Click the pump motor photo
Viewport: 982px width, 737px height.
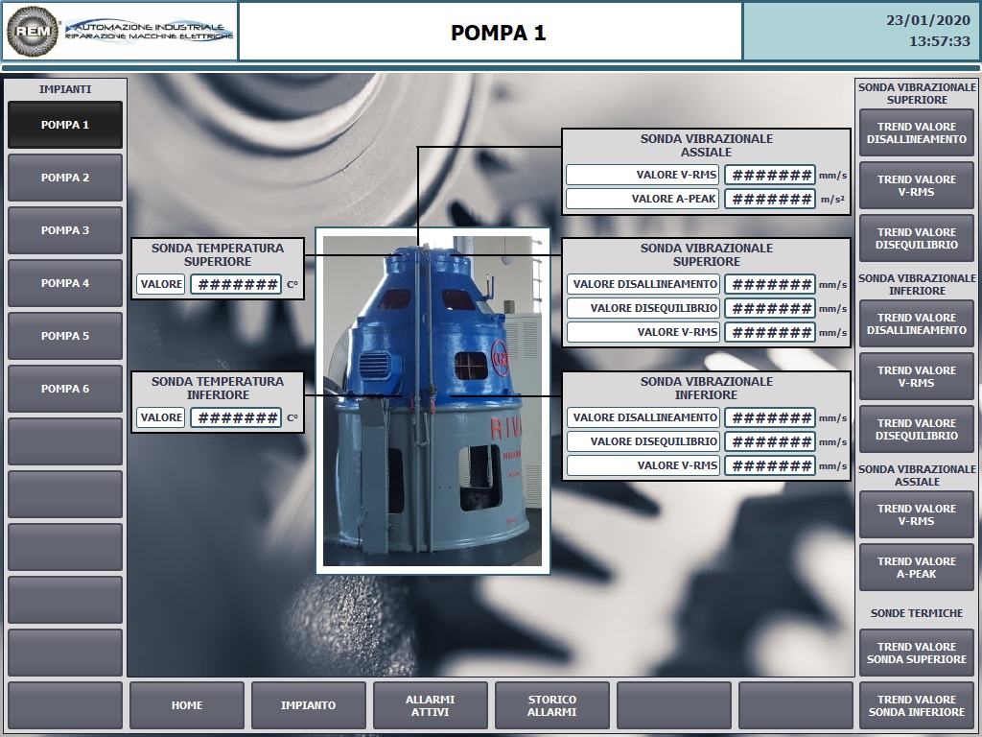pyautogui.click(x=433, y=401)
